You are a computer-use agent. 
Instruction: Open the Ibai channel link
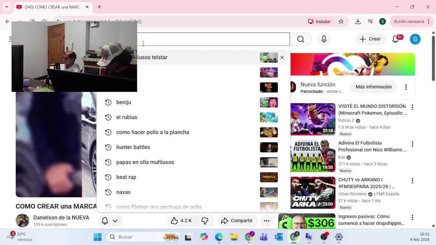coord(342,157)
